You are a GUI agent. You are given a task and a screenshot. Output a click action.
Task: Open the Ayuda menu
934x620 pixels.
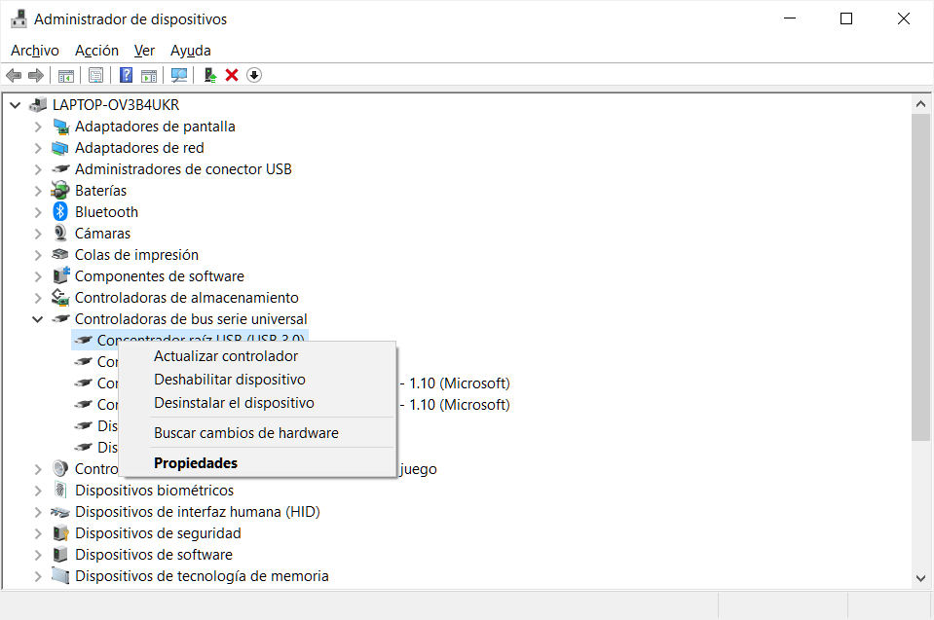[191, 51]
